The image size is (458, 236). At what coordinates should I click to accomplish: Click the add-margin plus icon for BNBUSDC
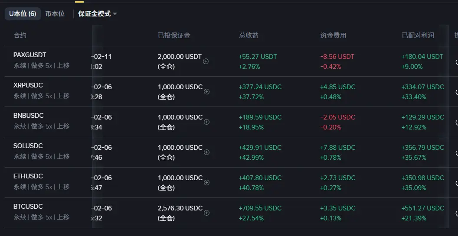coord(207,122)
